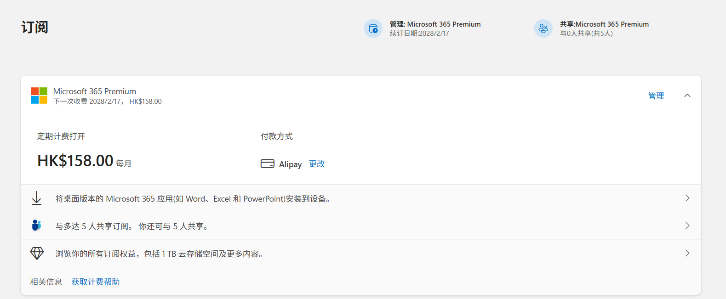Click the diamond benefits icon
This screenshot has height=299, width=726.
pos(37,254)
